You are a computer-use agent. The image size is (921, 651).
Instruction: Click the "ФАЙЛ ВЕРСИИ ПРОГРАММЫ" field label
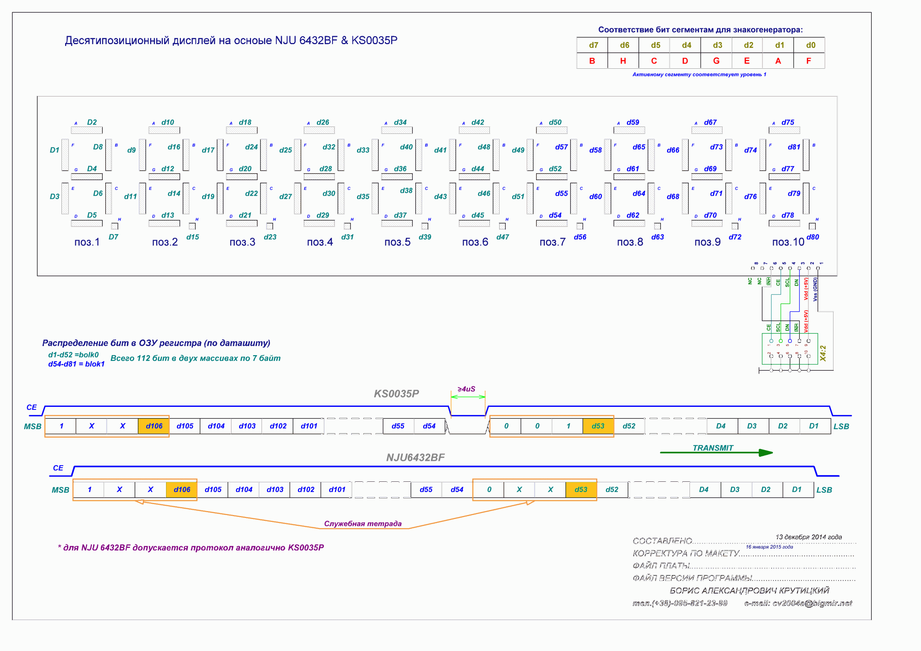click(x=692, y=578)
